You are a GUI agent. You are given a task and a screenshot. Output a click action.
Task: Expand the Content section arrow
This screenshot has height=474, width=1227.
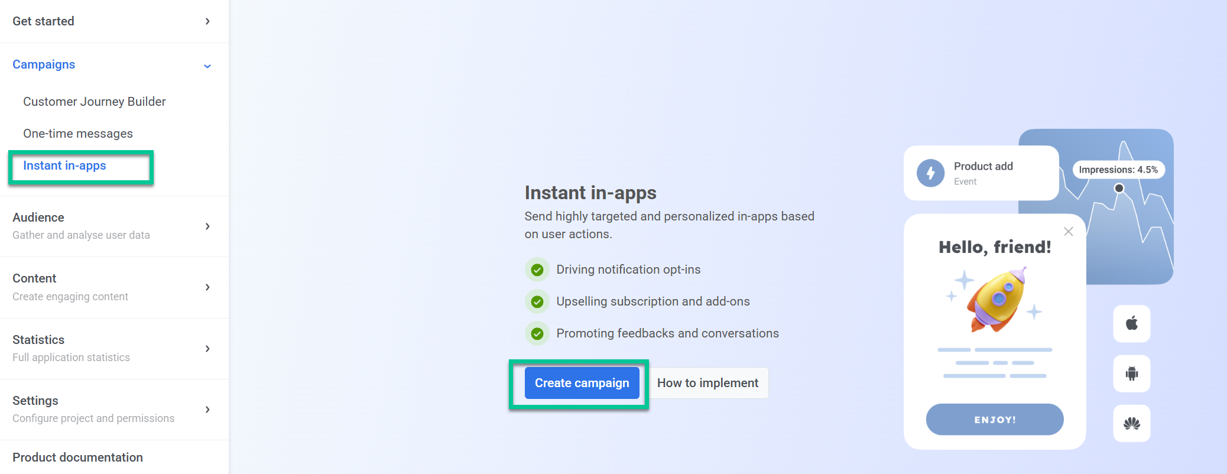click(x=207, y=287)
